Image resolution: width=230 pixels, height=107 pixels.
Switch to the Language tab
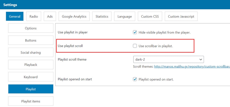[x=125, y=16]
